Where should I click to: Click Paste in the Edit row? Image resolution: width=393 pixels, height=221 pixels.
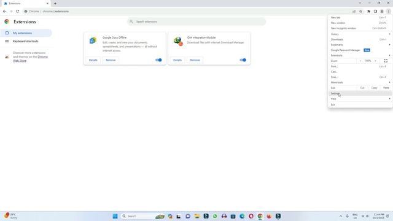(x=386, y=88)
